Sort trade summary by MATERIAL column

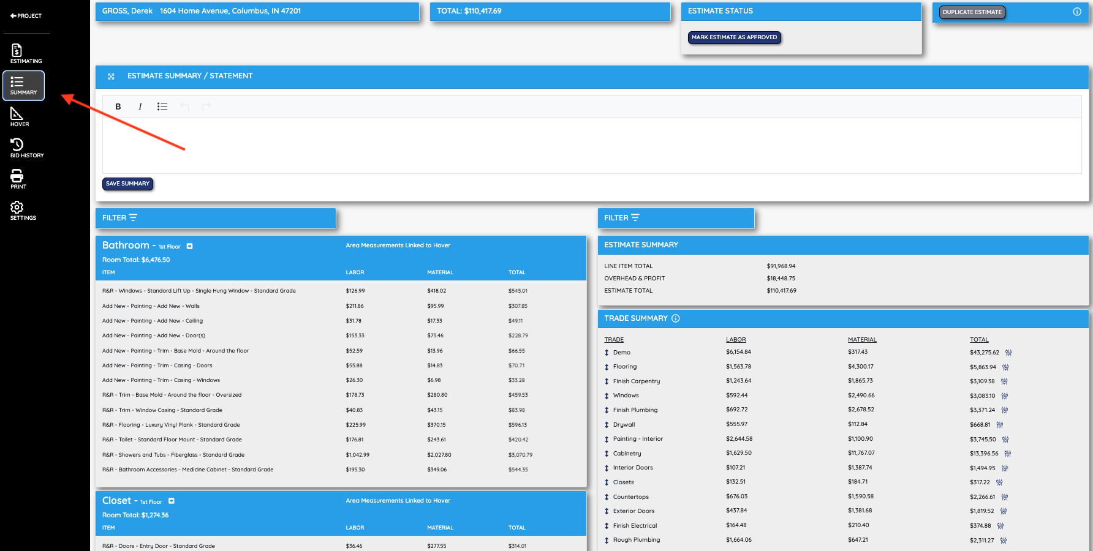tap(862, 340)
